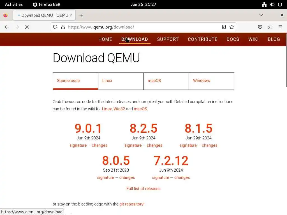
Task: Open the git repository link
Action: pyautogui.click(x=132, y=204)
